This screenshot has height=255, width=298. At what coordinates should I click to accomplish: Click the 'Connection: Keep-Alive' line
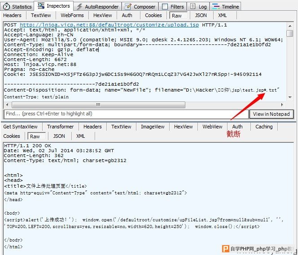(x=39, y=55)
